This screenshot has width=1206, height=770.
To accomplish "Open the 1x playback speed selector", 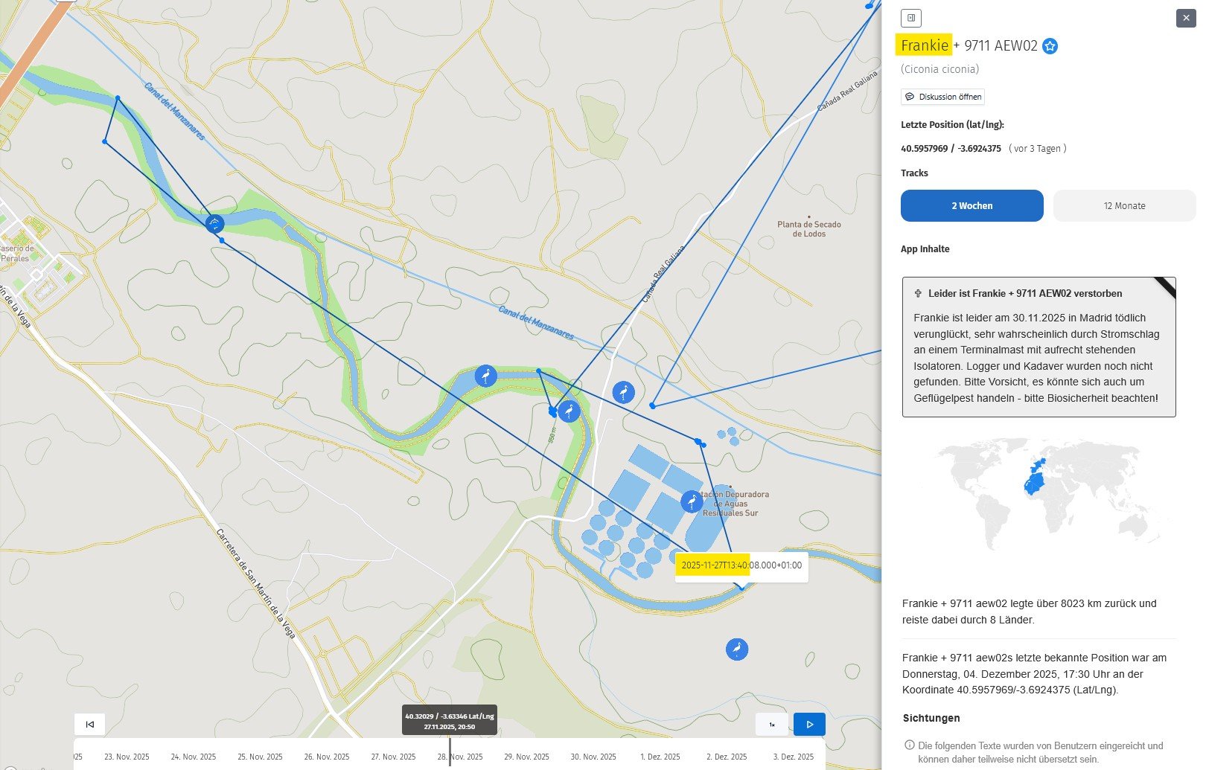I will 772,724.
